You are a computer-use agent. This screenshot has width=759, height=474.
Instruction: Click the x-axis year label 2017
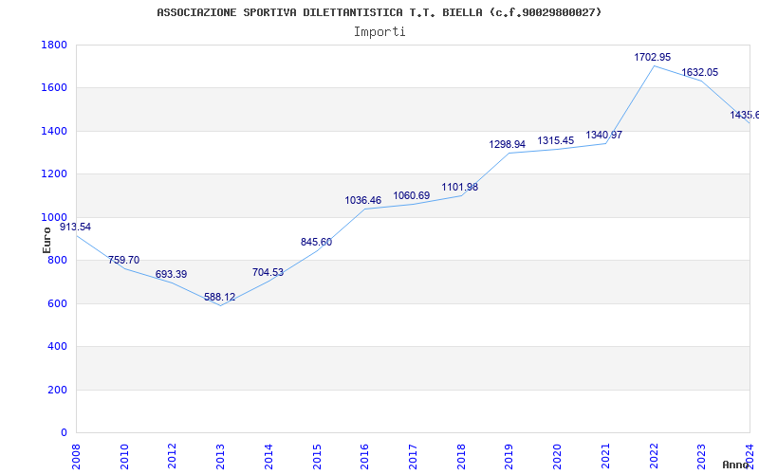point(413,457)
